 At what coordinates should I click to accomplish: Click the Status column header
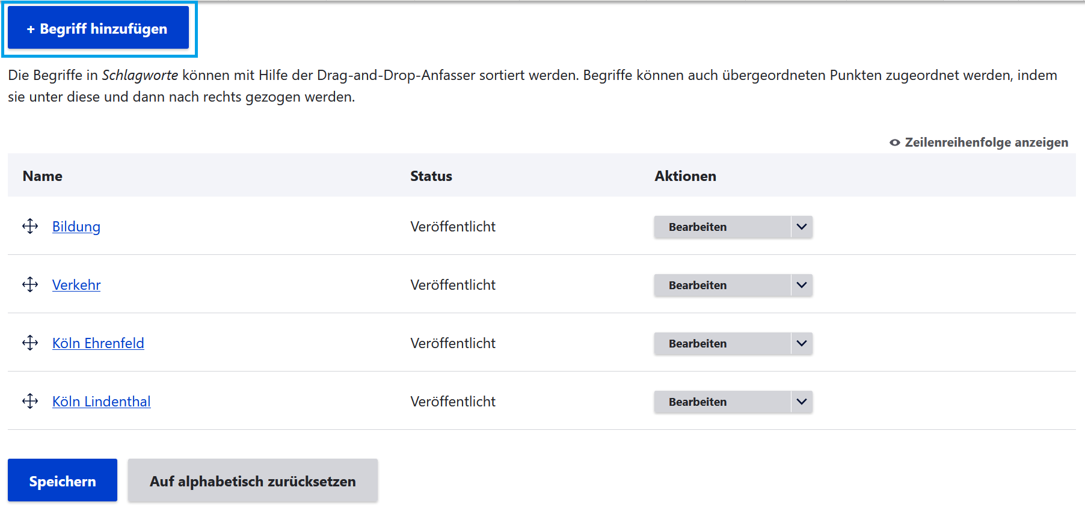click(x=431, y=176)
